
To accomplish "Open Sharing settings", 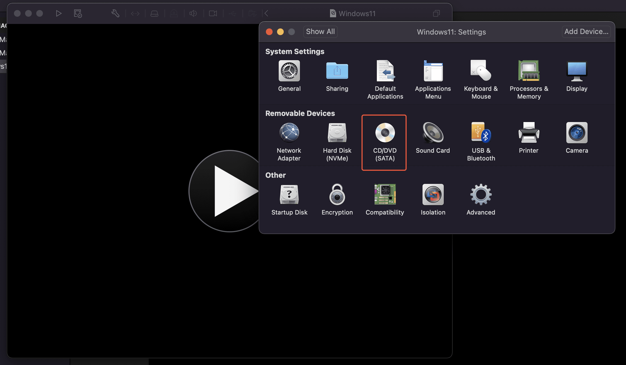I will point(337,76).
